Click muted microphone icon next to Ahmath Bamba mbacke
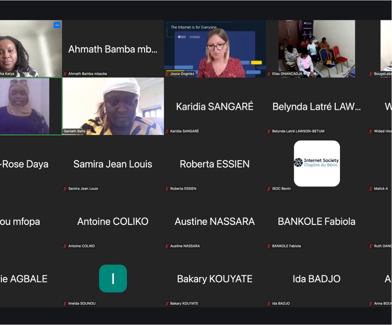The height and width of the screenshot is (325, 392). coord(65,74)
